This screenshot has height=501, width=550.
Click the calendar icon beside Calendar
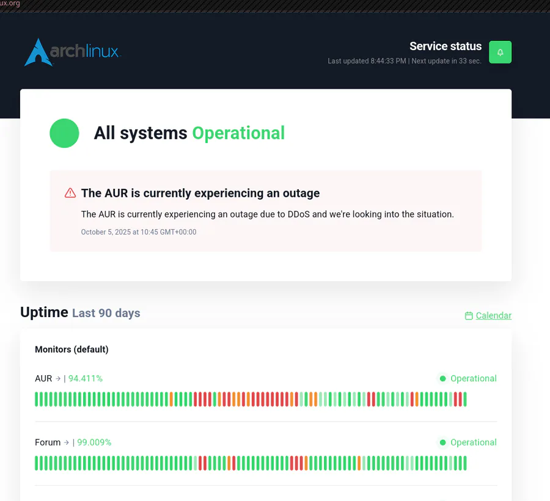click(x=469, y=316)
